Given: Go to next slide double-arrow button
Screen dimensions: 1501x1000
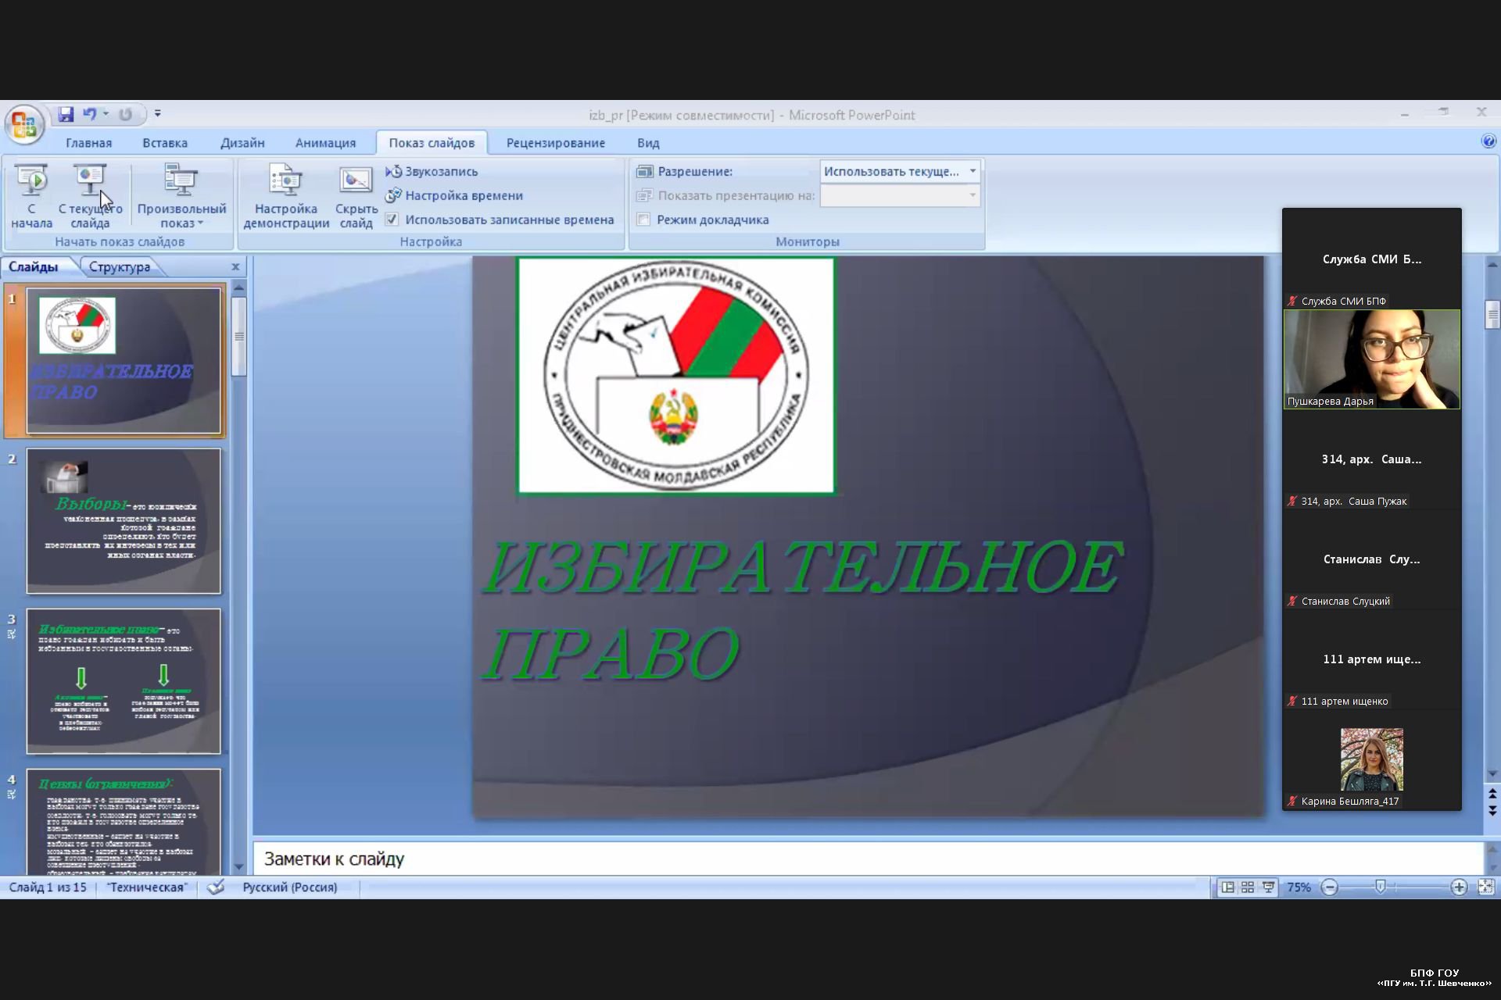Looking at the screenshot, I should pos(1492,812).
